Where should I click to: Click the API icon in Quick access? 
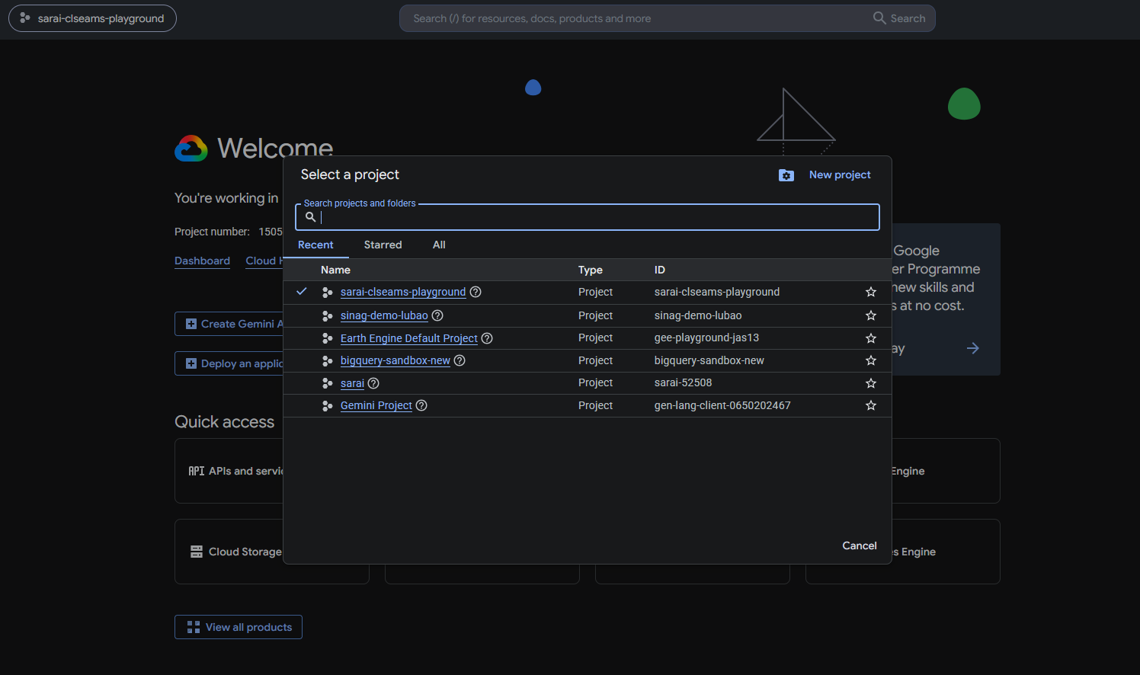click(x=197, y=471)
